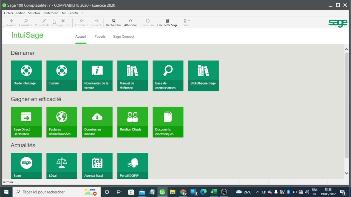Viewport: 351px width, 197px height.
Task: Open Microsoft Store from the taskbar
Action: tap(131, 192)
